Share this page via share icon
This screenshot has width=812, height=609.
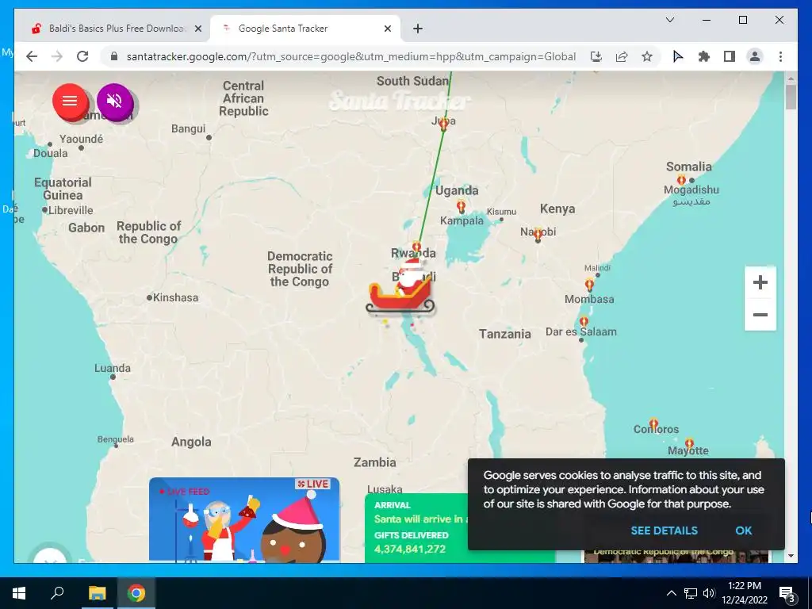(x=622, y=56)
